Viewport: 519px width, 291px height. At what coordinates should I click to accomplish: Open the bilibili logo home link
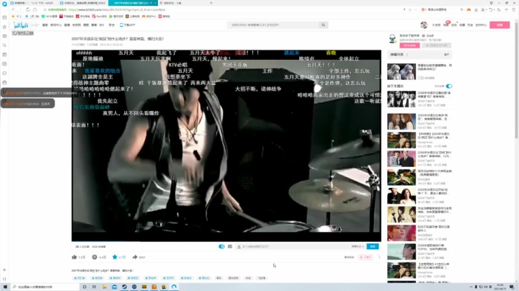coord(21,25)
